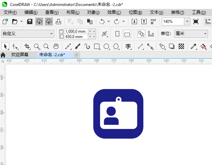The height and width of the screenshot is (165, 212).
Task: Open the 编辑(E) menu
Action: (x=31, y=13)
